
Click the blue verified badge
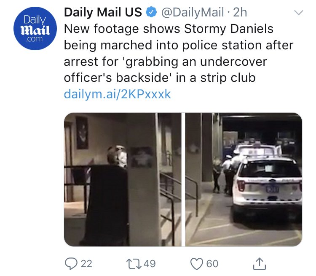tap(151, 12)
